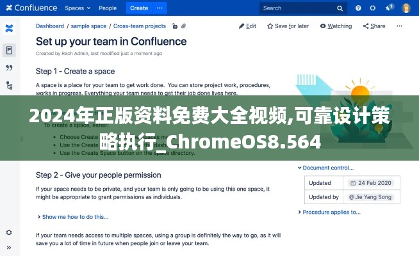Open the People menu item
Viewport: 419px width, 256px height.
108,8
